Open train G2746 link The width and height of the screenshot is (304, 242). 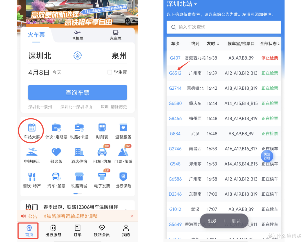[x=175, y=149]
